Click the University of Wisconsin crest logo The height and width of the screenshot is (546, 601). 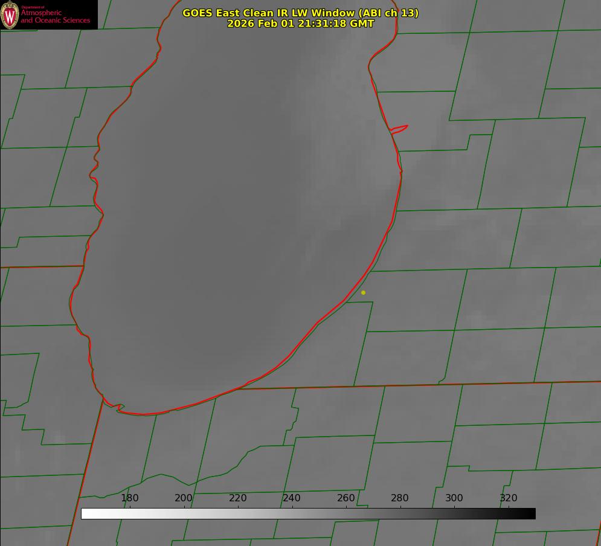[10, 14]
